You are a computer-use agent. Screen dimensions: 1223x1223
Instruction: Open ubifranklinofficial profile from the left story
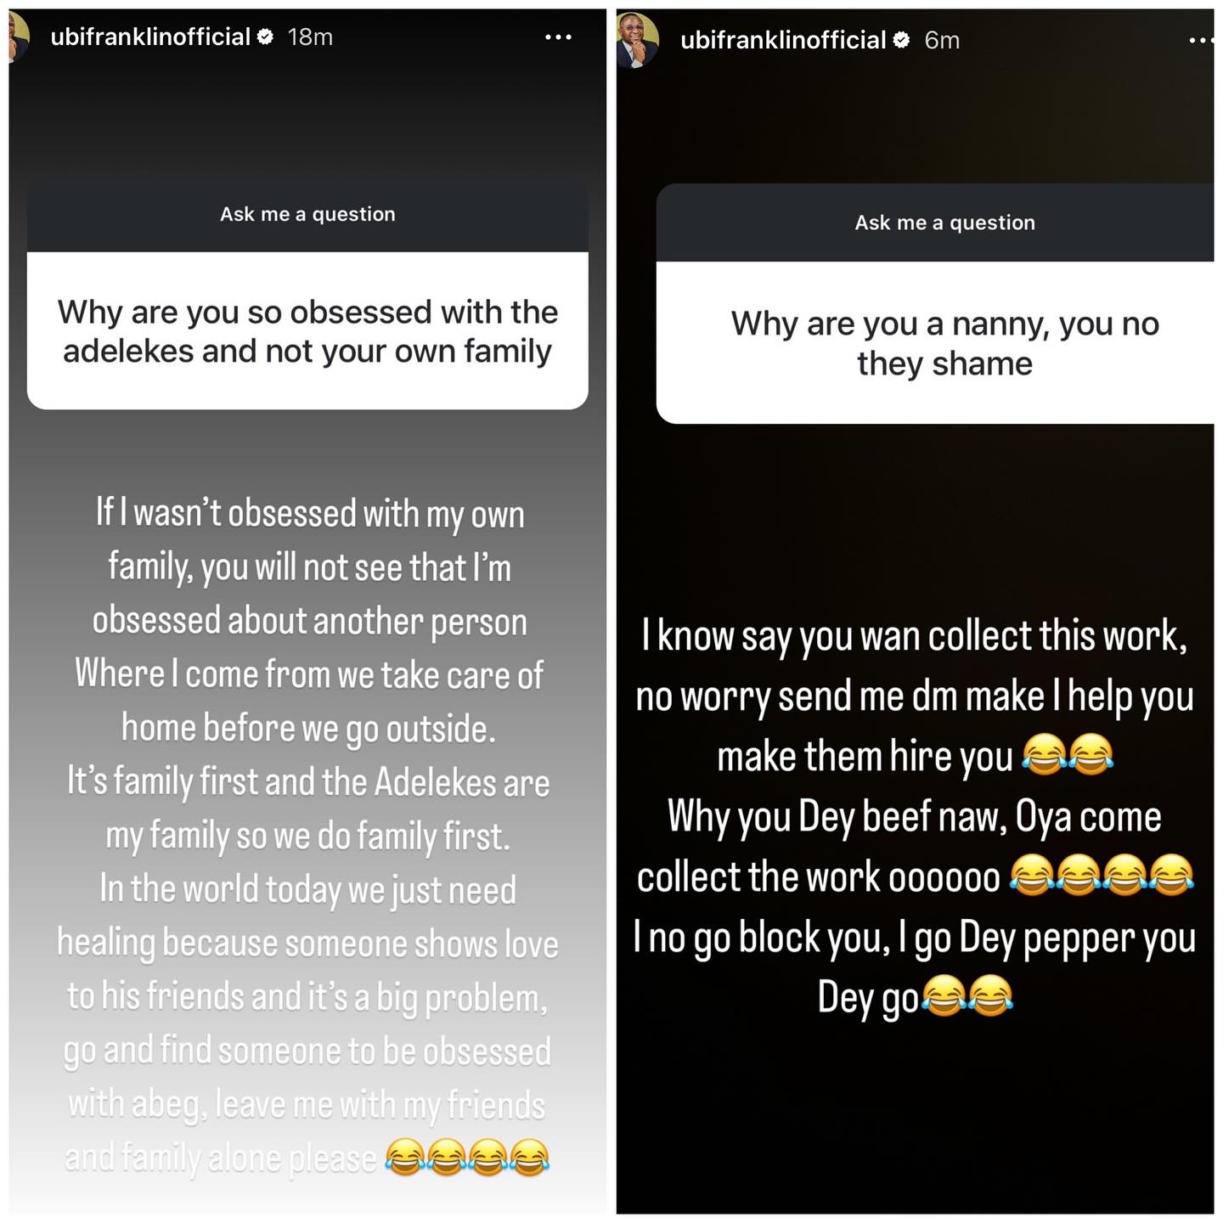coord(150,37)
